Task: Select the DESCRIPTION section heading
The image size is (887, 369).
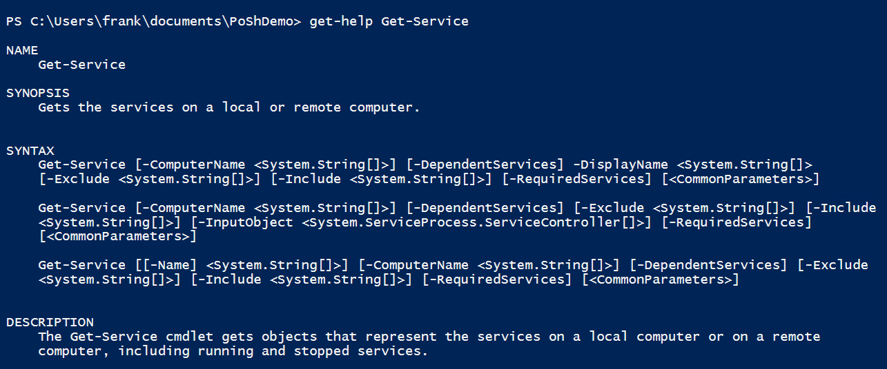Action: [50, 322]
